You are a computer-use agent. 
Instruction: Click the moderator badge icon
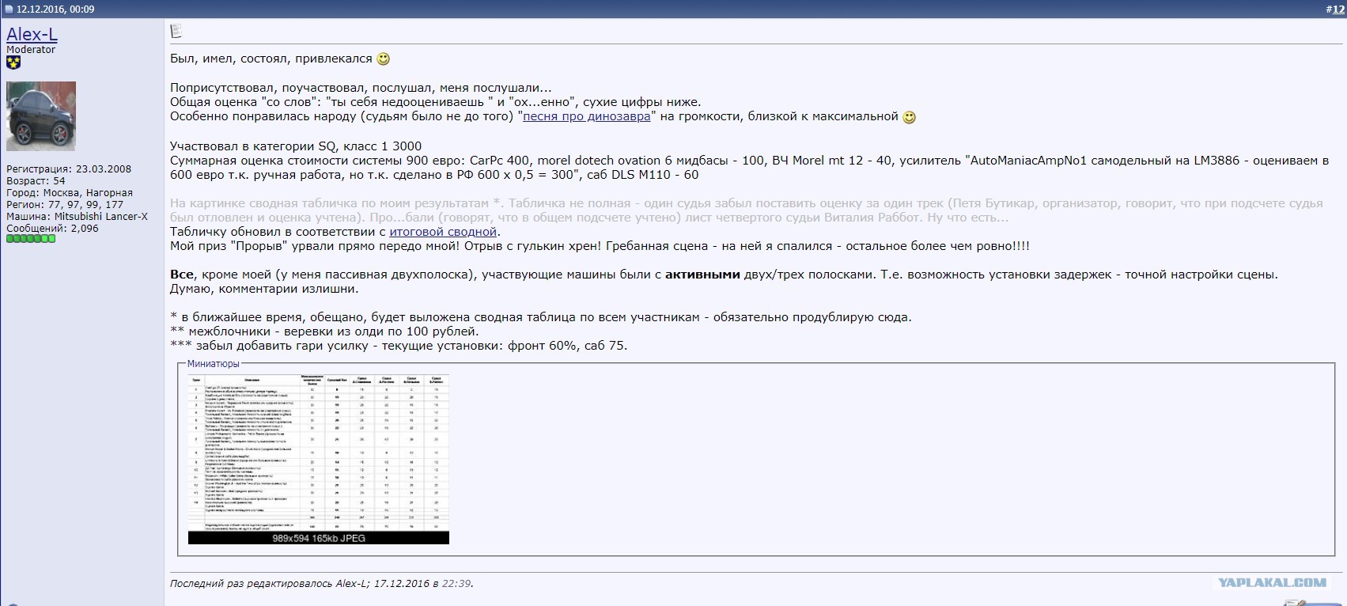(13, 63)
